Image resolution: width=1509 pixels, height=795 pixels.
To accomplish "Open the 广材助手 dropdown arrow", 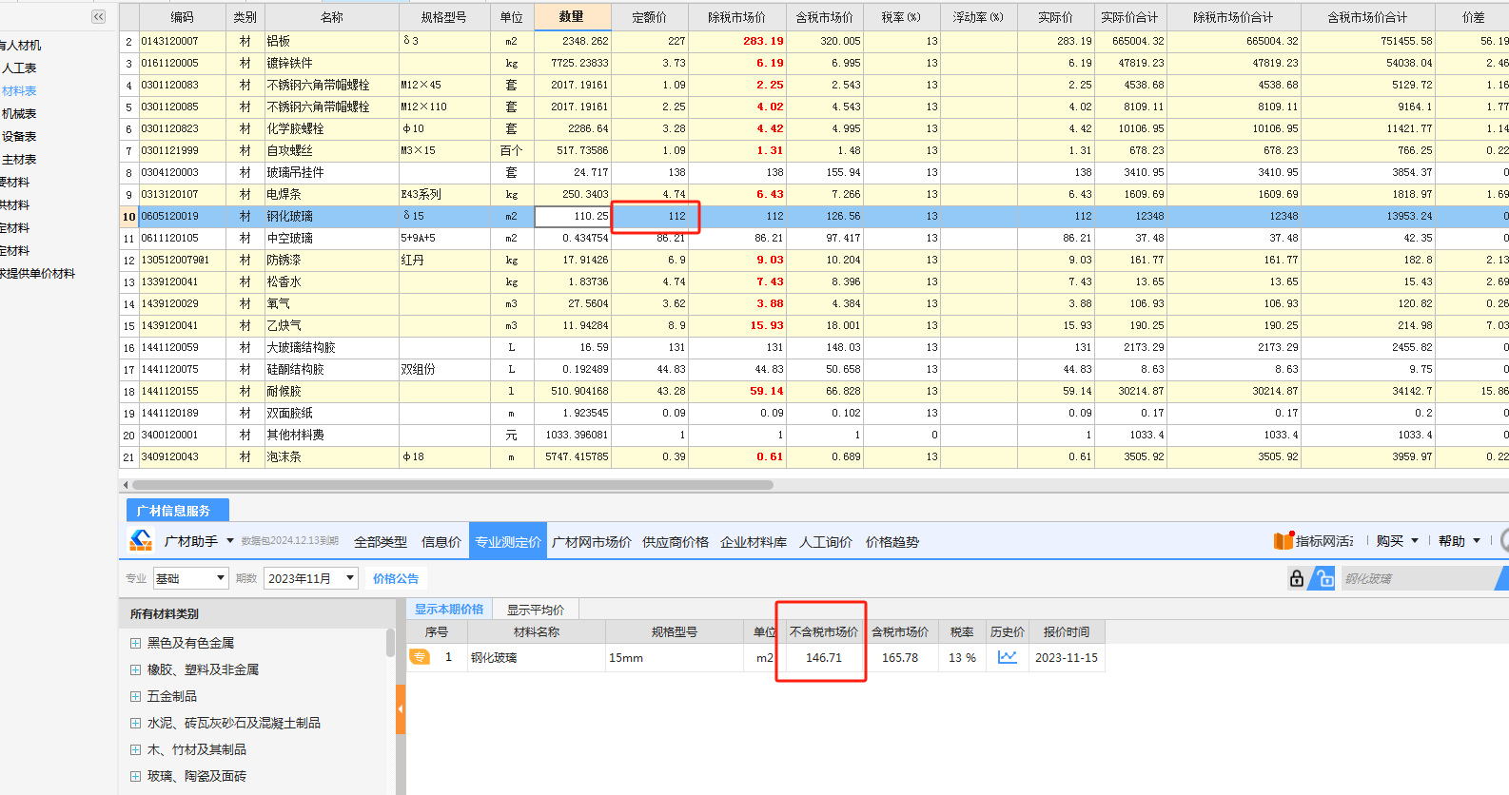I will point(230,541).
